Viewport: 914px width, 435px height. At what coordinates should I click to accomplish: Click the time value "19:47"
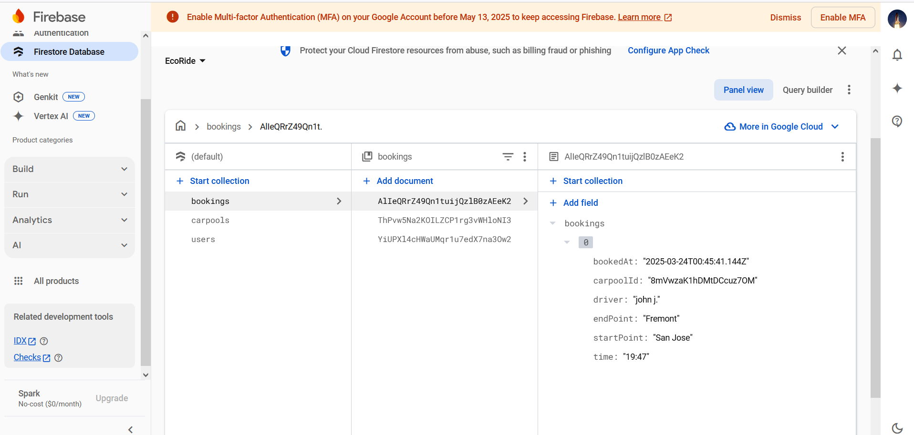(x=636, y=357)
